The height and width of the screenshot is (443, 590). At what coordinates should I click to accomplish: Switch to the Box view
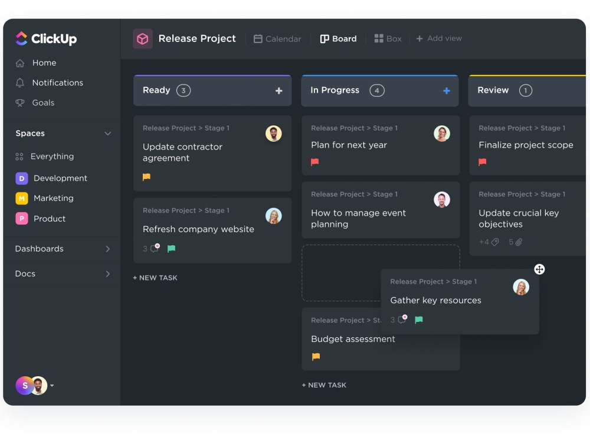coord(388,38)
